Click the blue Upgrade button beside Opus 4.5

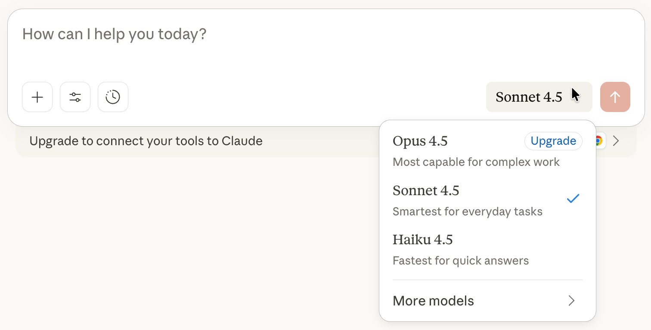[x=553, y=141]
